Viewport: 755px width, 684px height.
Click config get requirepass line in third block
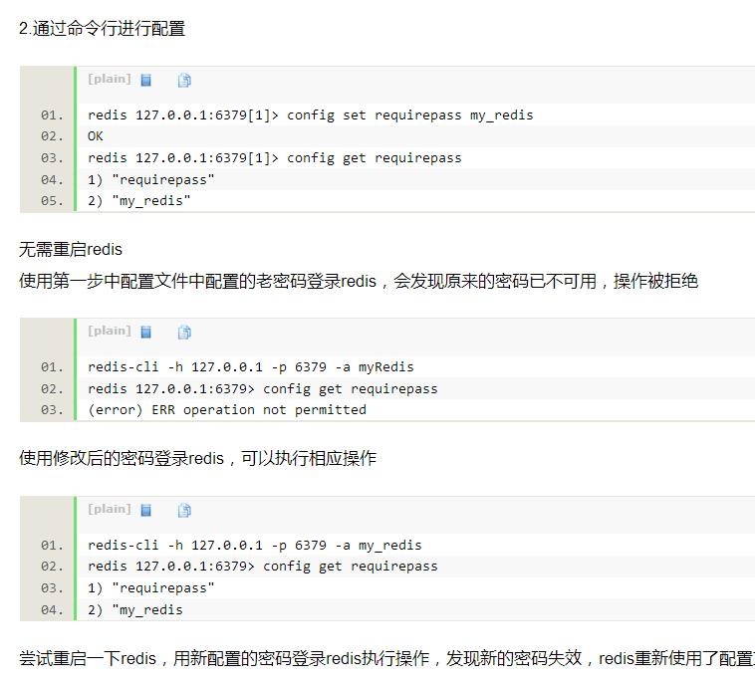[x=262, y=567]
